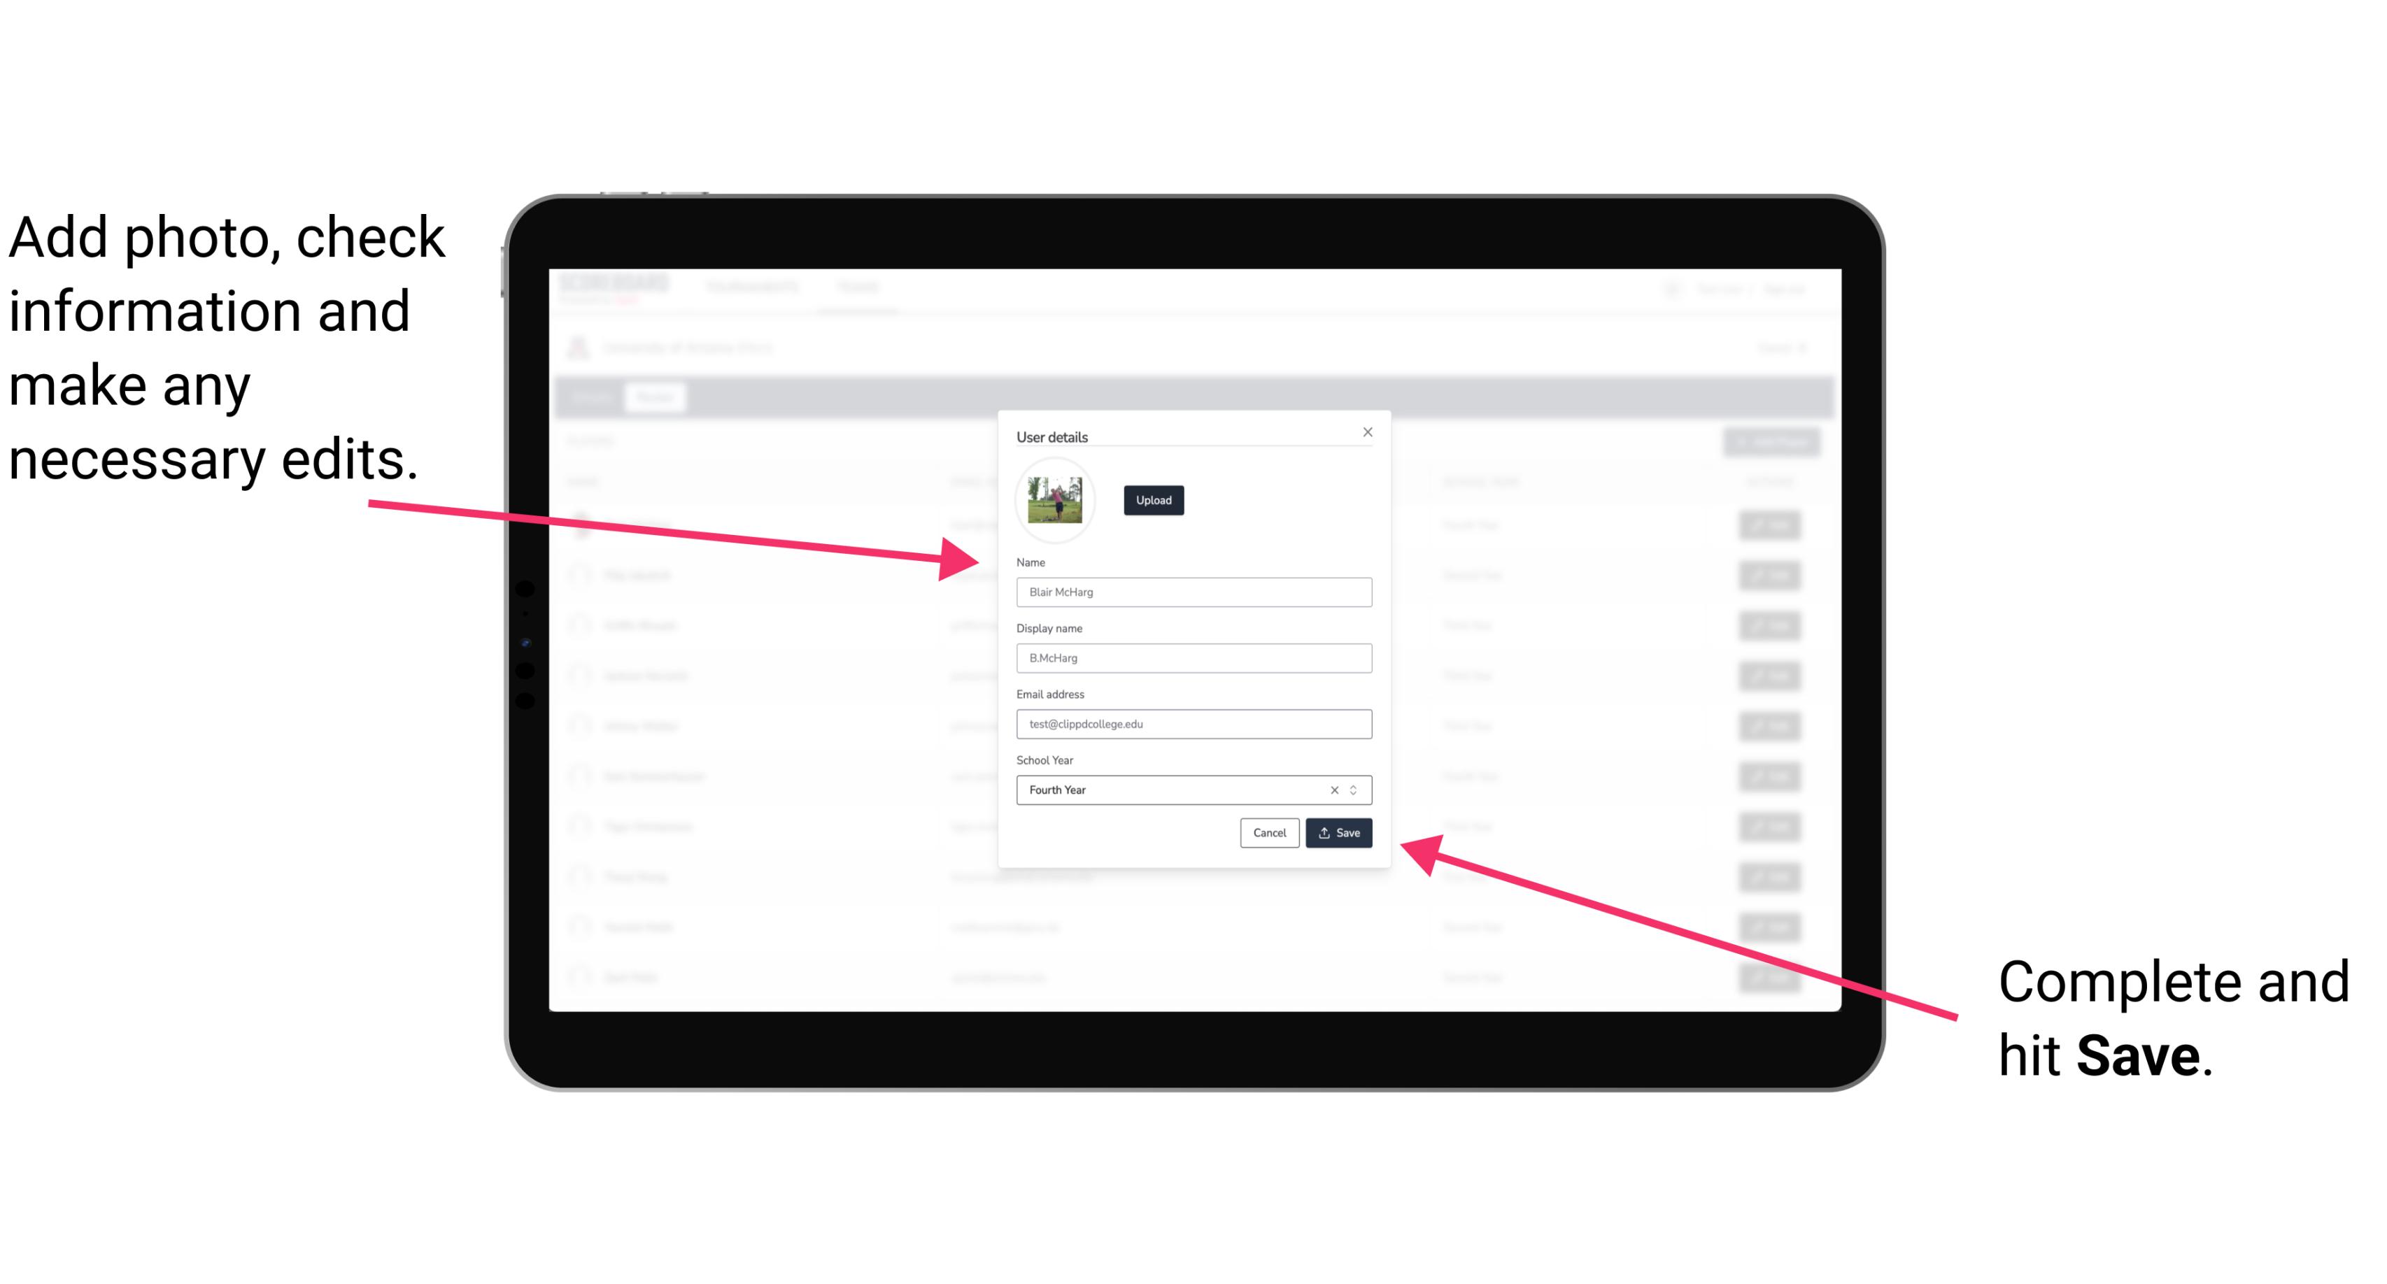Viewport: 2387px width, 1284px height.
Task: Click the School Year stepper up arrow
Action: 1354,786
